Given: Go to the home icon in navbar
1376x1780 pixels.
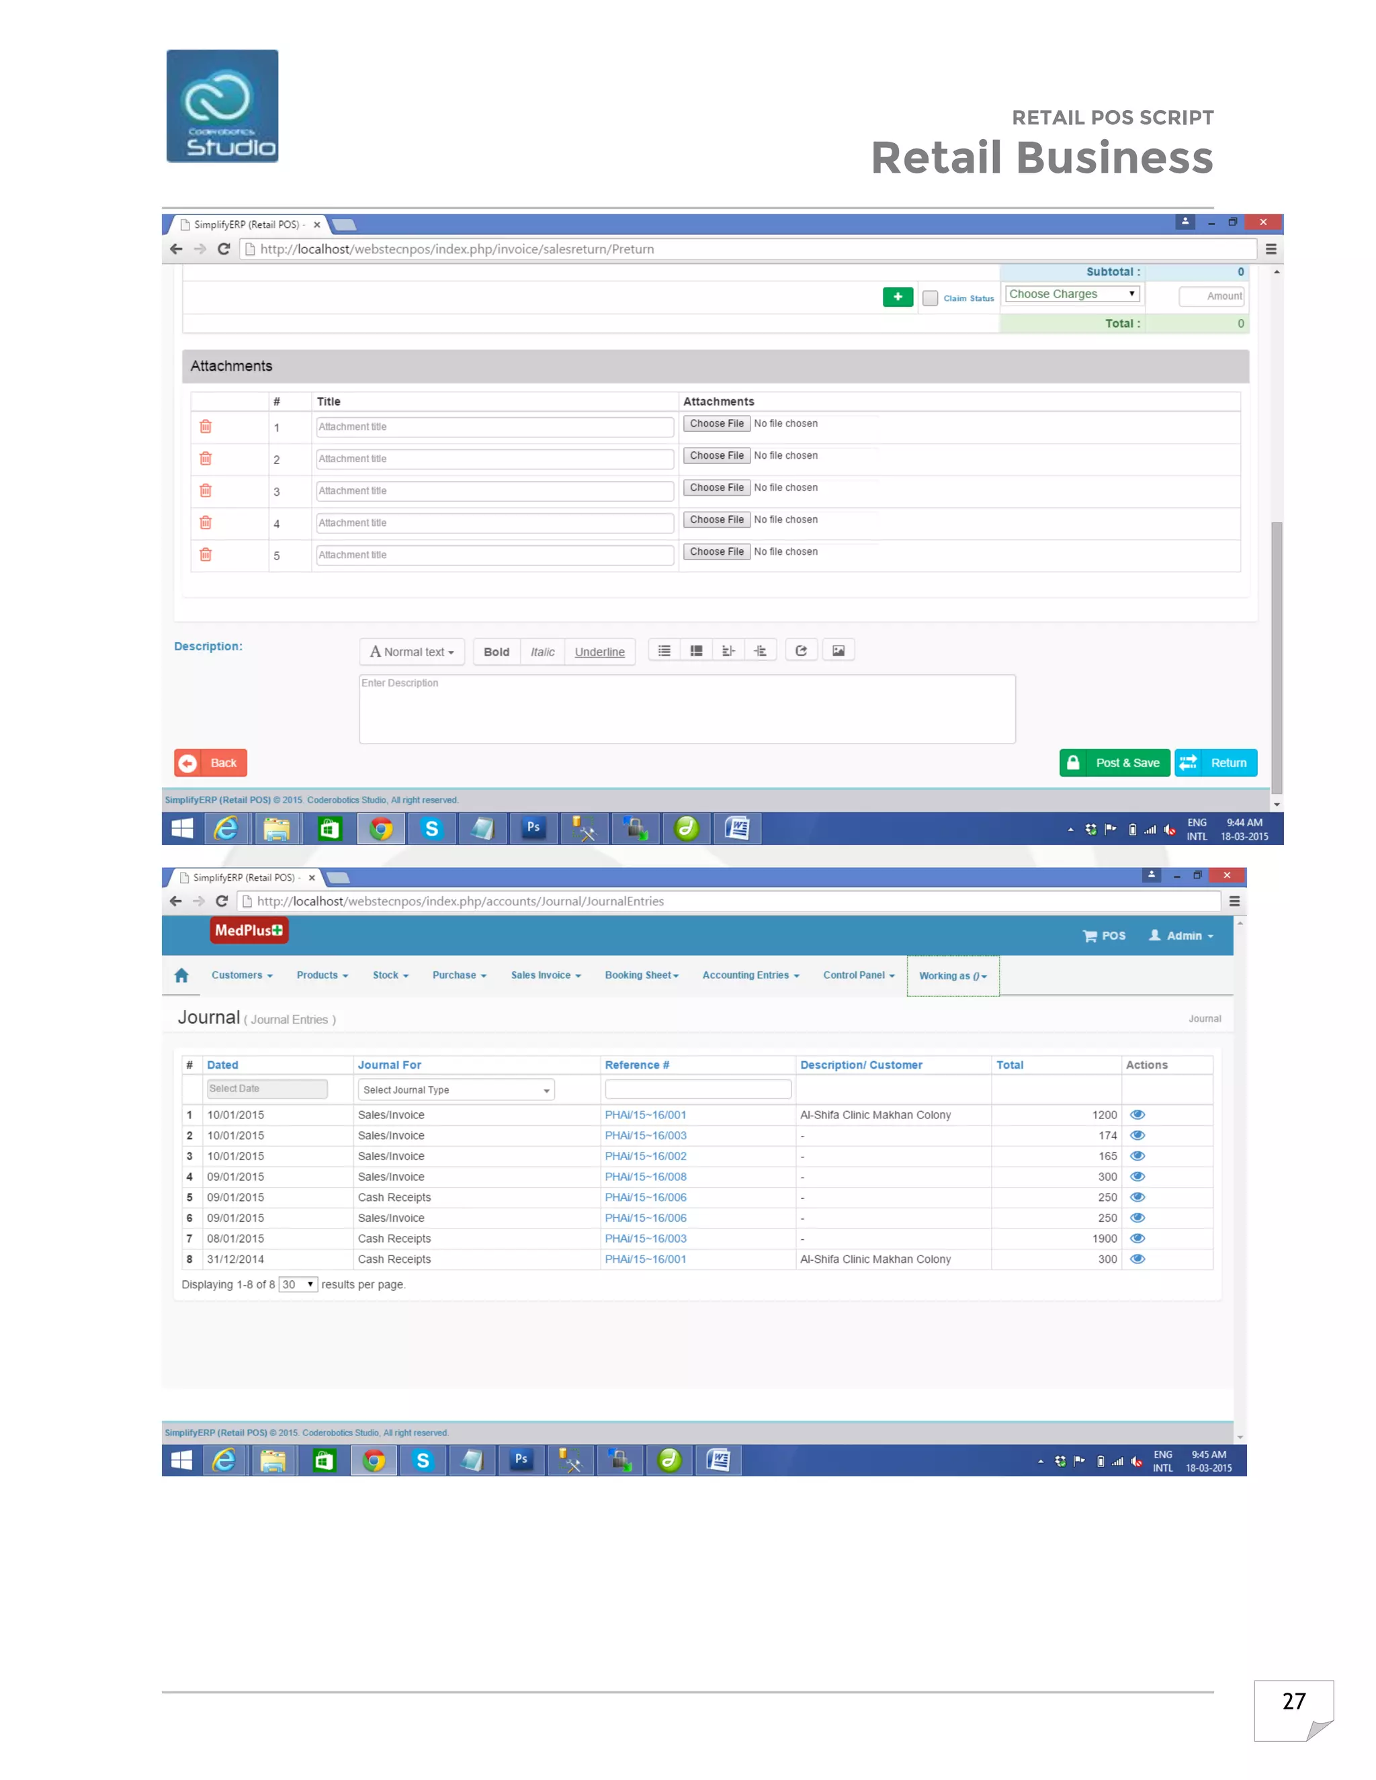Looking at the screenshot, I should tap(181, 975).
